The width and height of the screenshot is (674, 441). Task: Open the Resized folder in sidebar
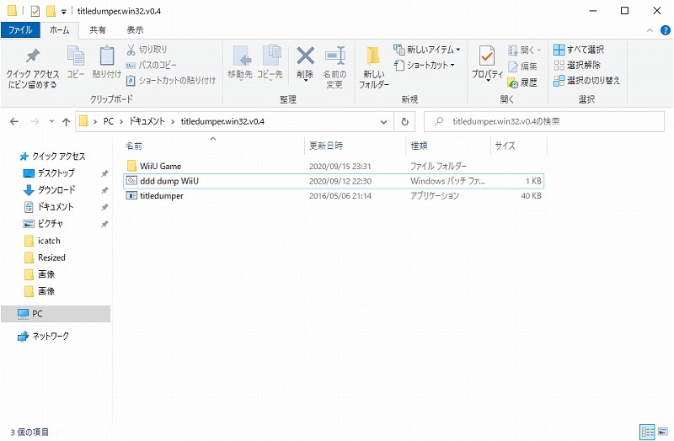point(45,258)
